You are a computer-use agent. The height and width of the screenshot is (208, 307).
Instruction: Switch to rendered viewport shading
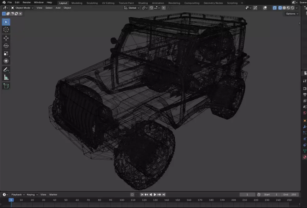coord(292,8)
